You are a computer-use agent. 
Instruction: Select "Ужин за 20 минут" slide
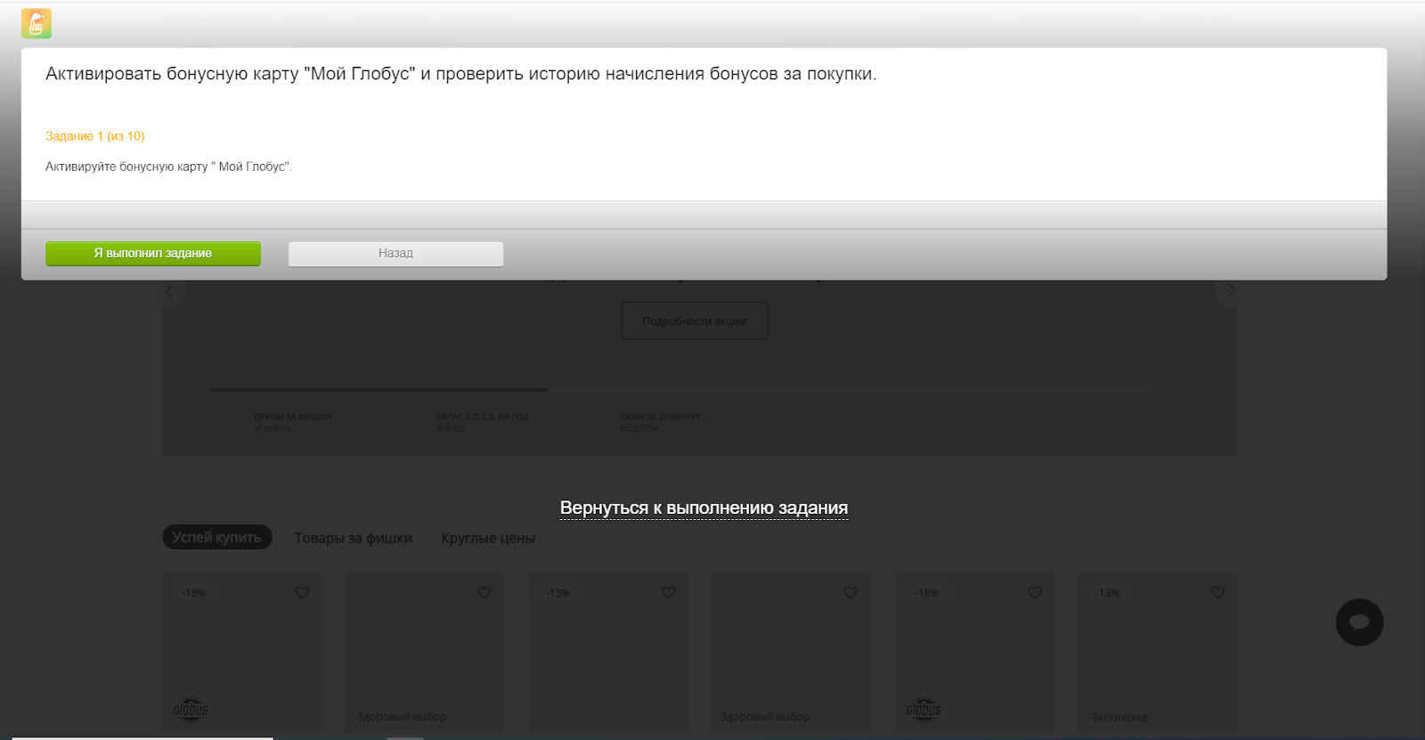pyautogui.click(x=660, y=422)
